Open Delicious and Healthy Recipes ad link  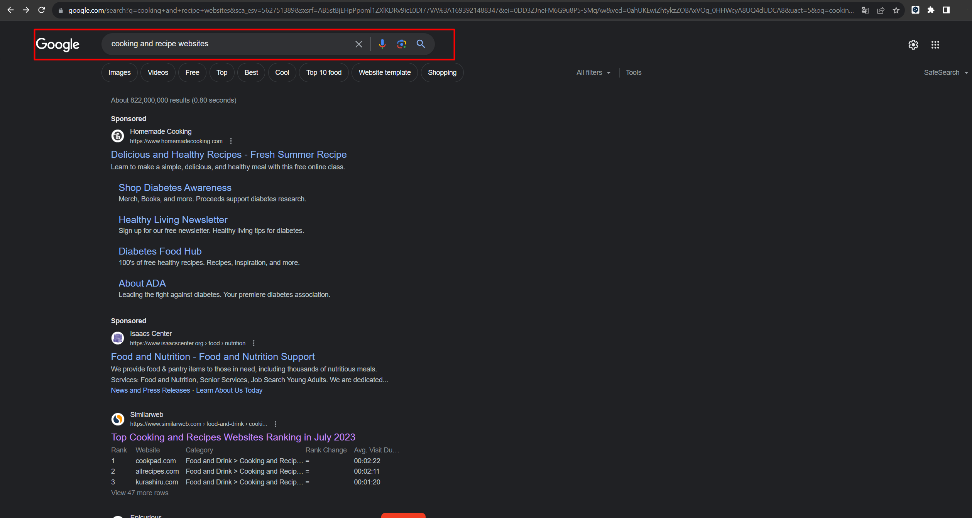coord(229,155)
